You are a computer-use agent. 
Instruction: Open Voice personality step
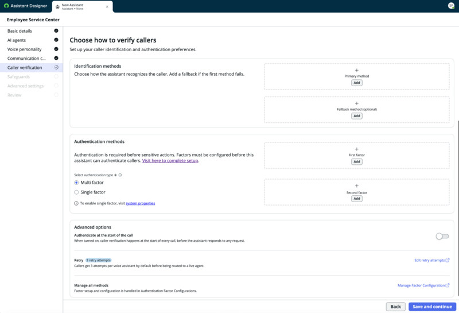[32, 49]
